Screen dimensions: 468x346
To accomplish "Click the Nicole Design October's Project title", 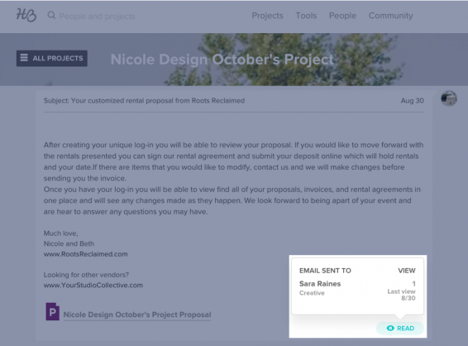I will tap(222, 60).
